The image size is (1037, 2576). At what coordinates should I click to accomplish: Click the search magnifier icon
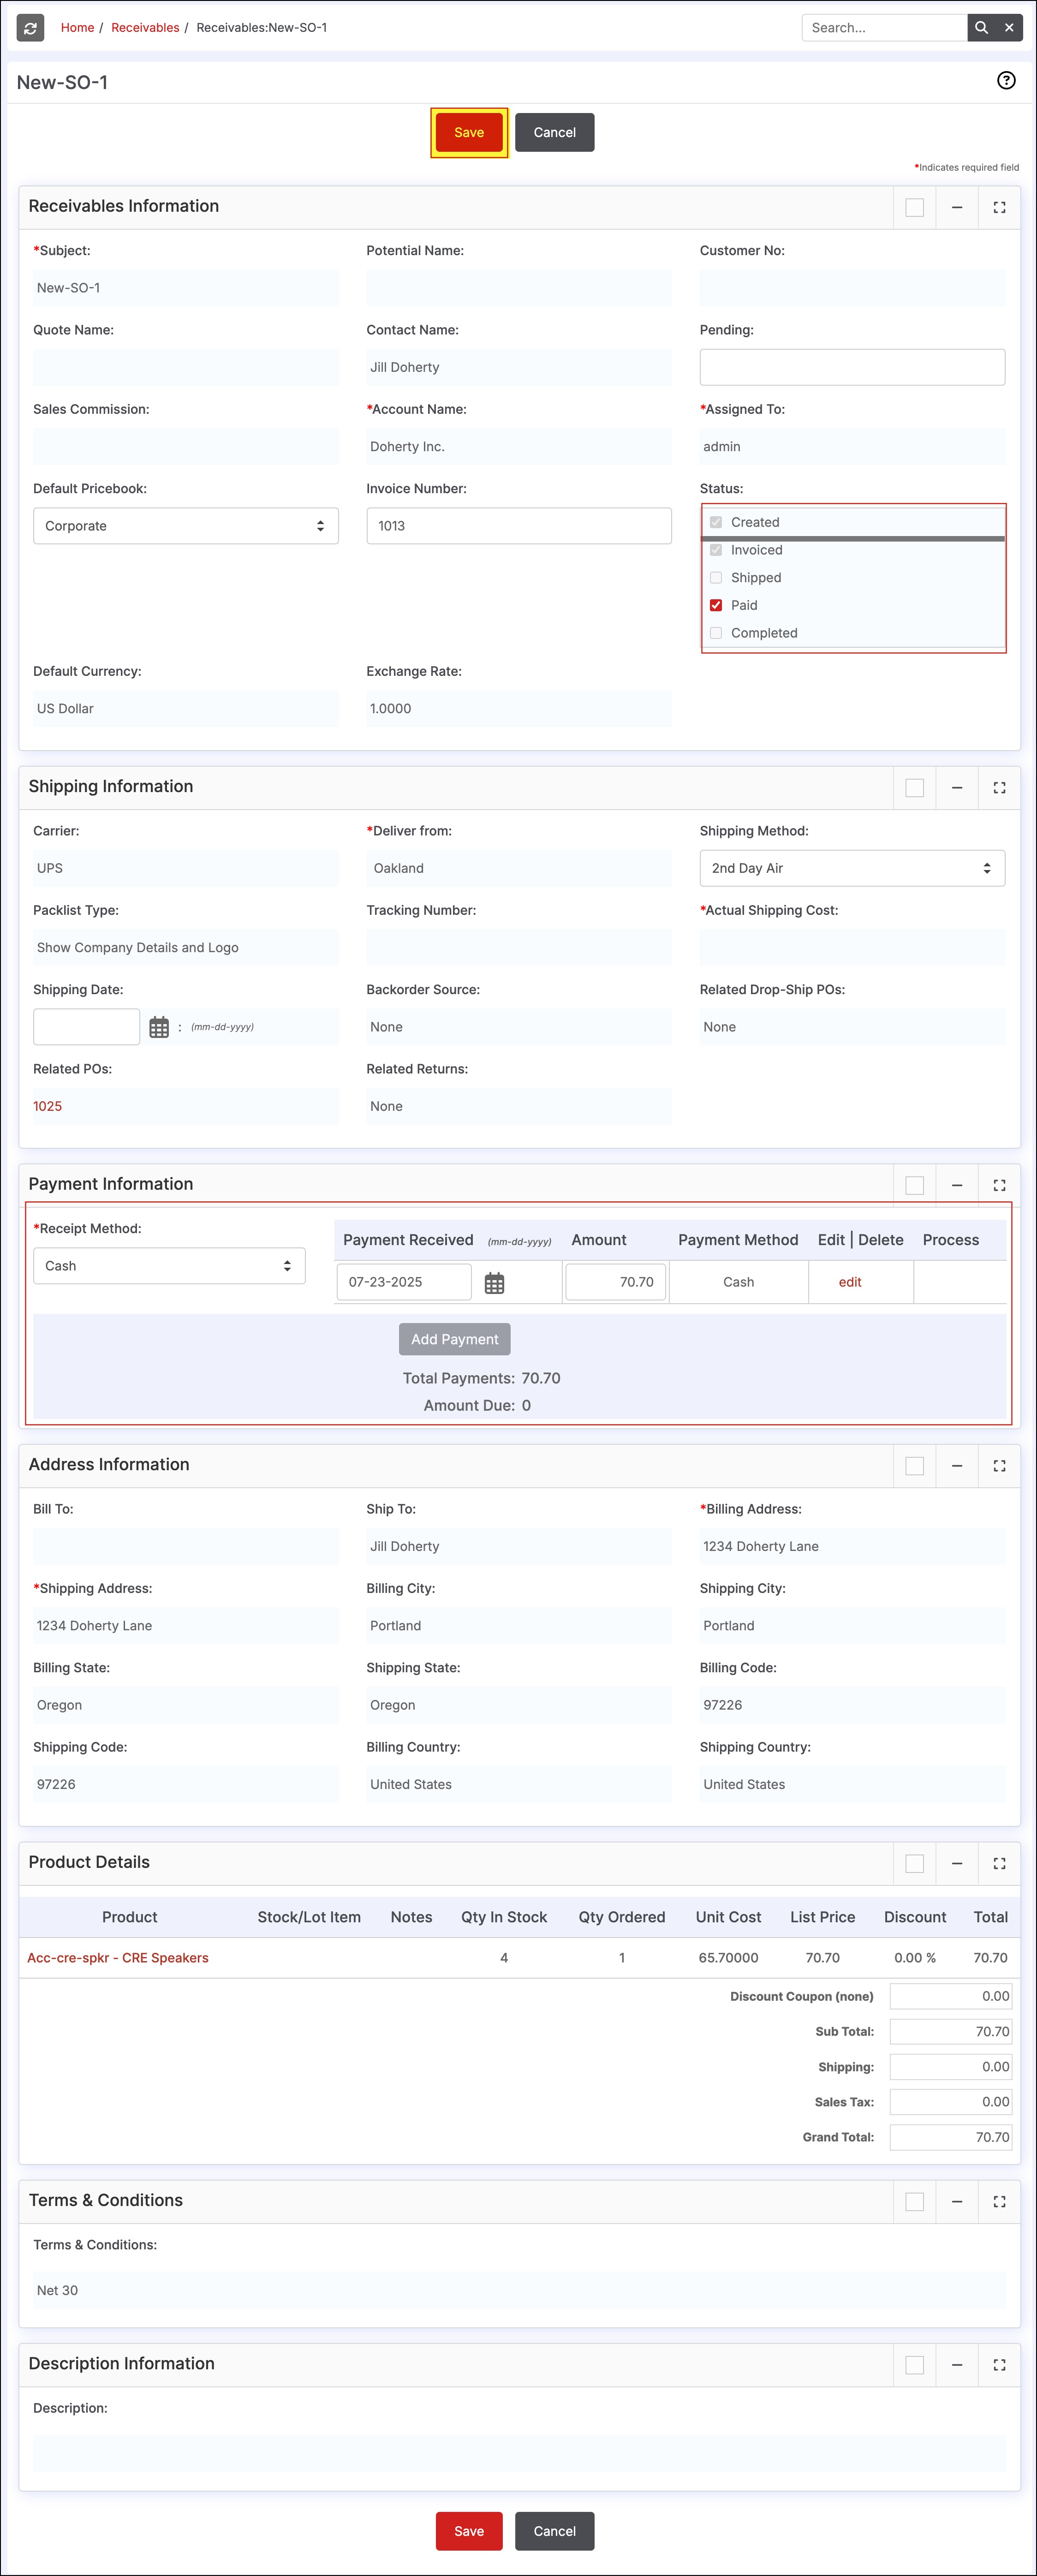(981, 28)
